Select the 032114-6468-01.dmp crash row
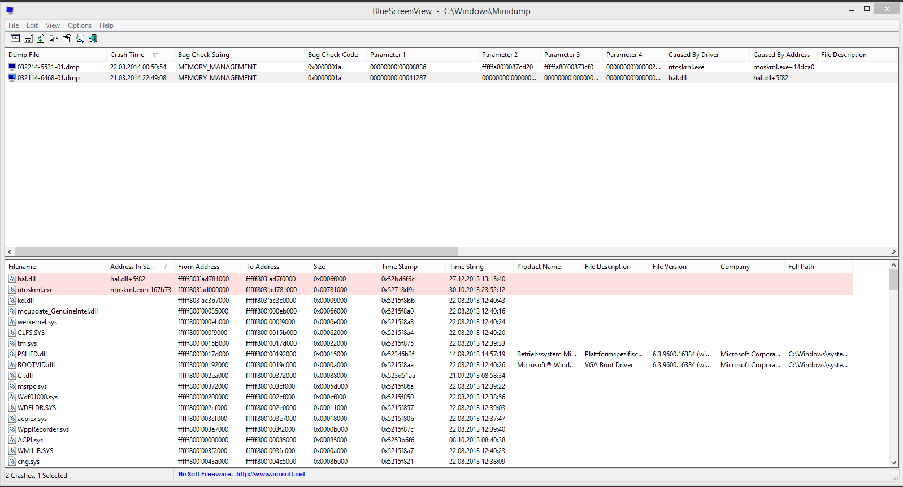 (x=451, y=77)
